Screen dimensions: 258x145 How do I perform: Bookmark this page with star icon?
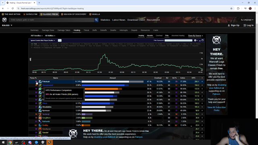[x=231, y=8]
